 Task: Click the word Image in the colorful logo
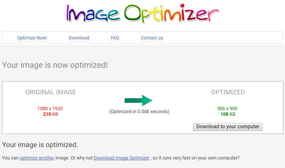pyautogui.click(x=93, y=13)
